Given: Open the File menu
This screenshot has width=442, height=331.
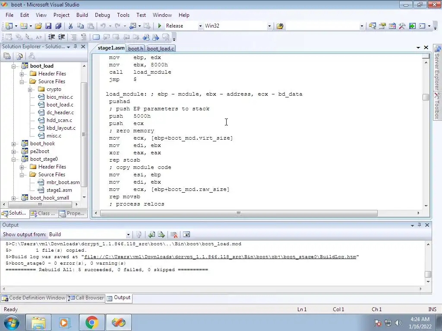Looking at the screenshot, I should click(x=9, y=15).
